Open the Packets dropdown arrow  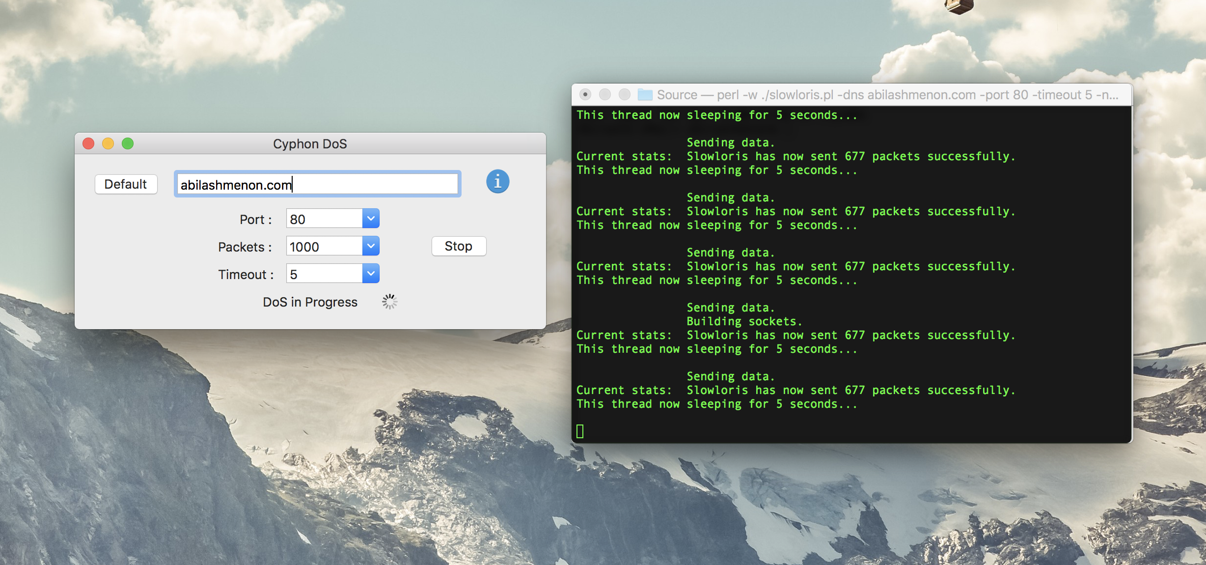click(x=371, y=246)
